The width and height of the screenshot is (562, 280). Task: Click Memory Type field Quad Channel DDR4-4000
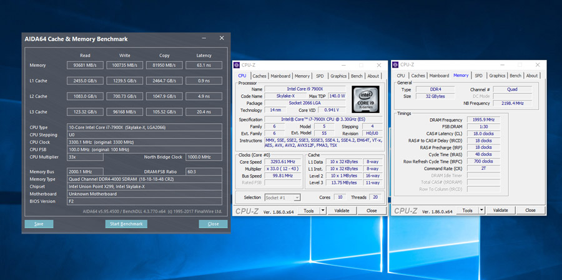pyautogui.click(x=144, y=179)
